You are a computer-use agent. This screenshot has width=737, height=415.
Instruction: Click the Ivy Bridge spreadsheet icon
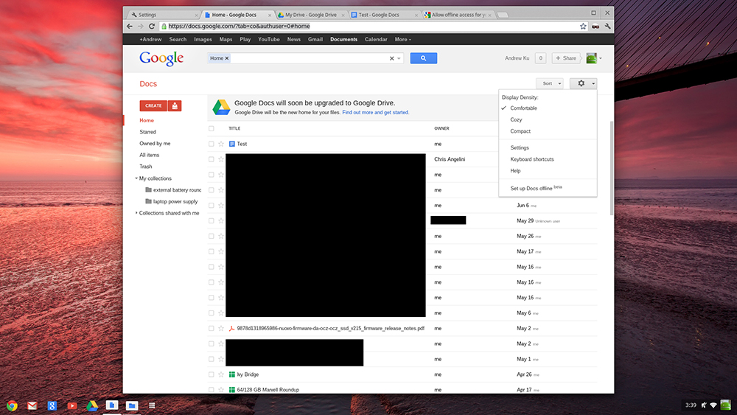pyautogui.click(x=231, y=374)
